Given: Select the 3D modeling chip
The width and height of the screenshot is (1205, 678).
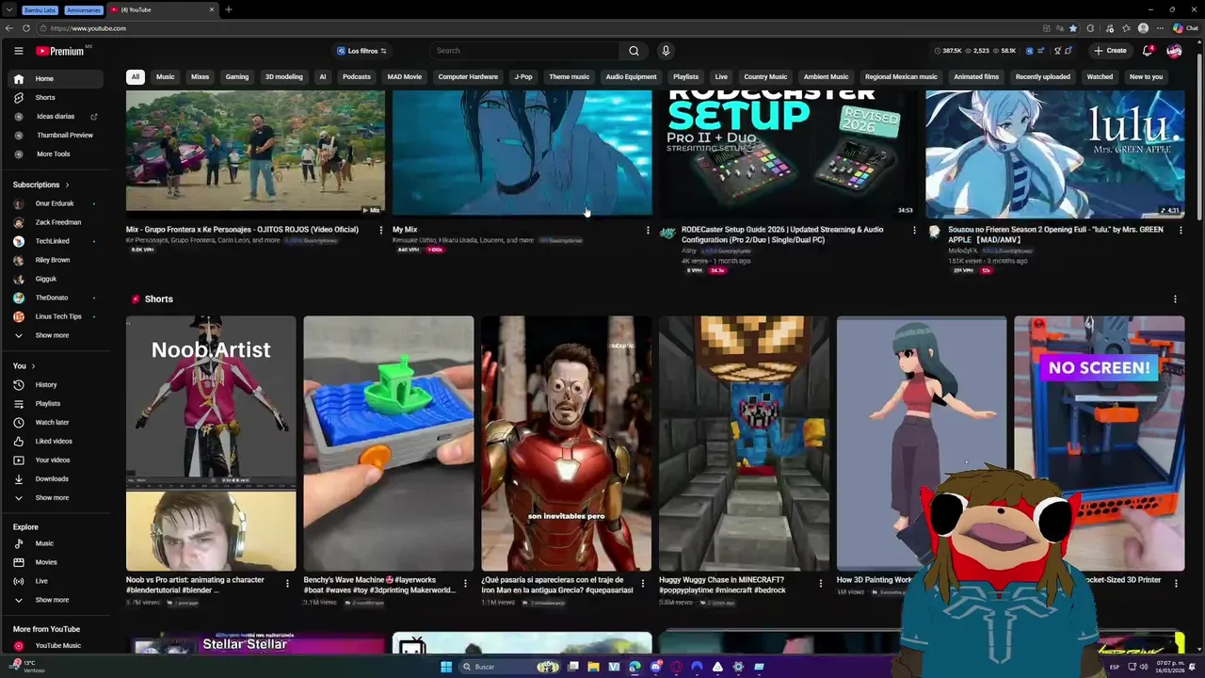Looking at the screenshot, I should tap(284, 77).
